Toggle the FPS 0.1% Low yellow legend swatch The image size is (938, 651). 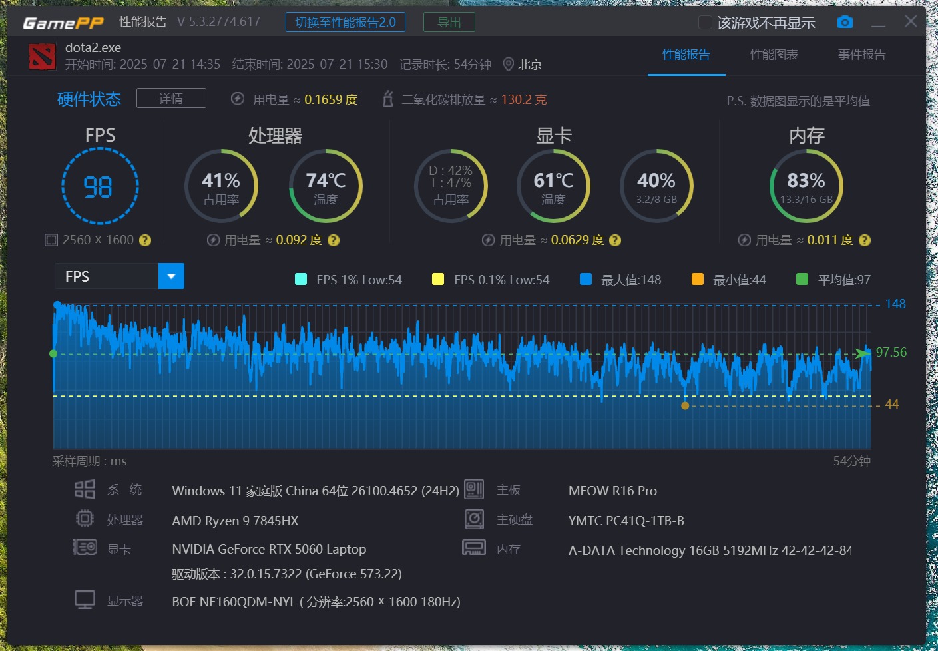pos(438,279)
